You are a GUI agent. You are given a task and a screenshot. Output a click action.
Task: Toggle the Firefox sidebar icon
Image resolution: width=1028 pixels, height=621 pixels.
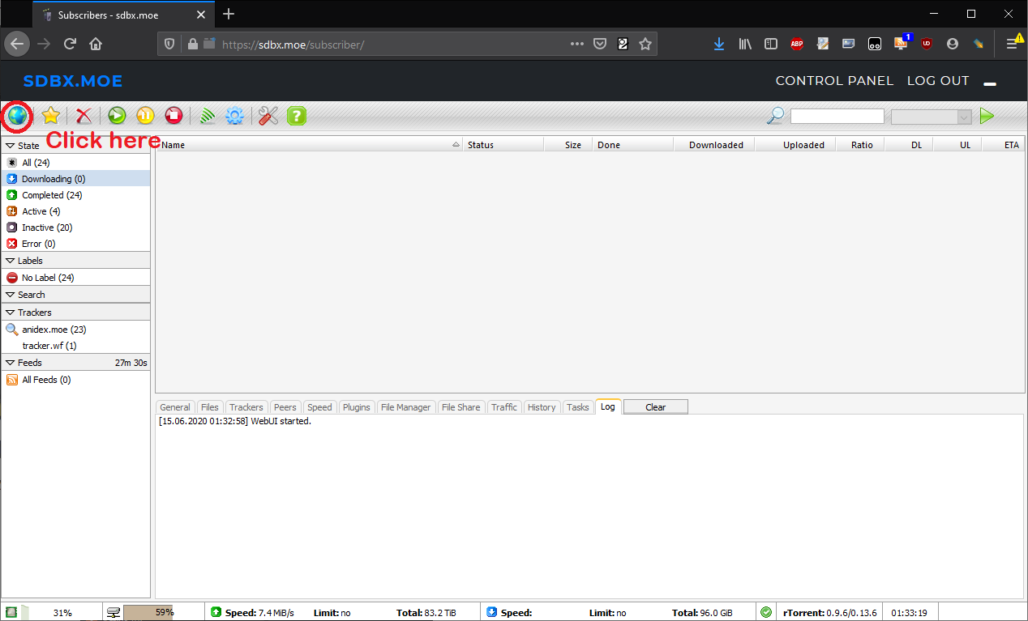[771, 45]
